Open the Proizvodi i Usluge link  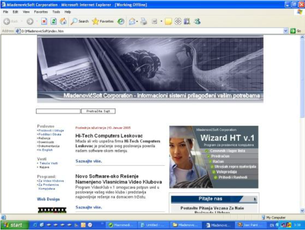click(x=51, y=130)
